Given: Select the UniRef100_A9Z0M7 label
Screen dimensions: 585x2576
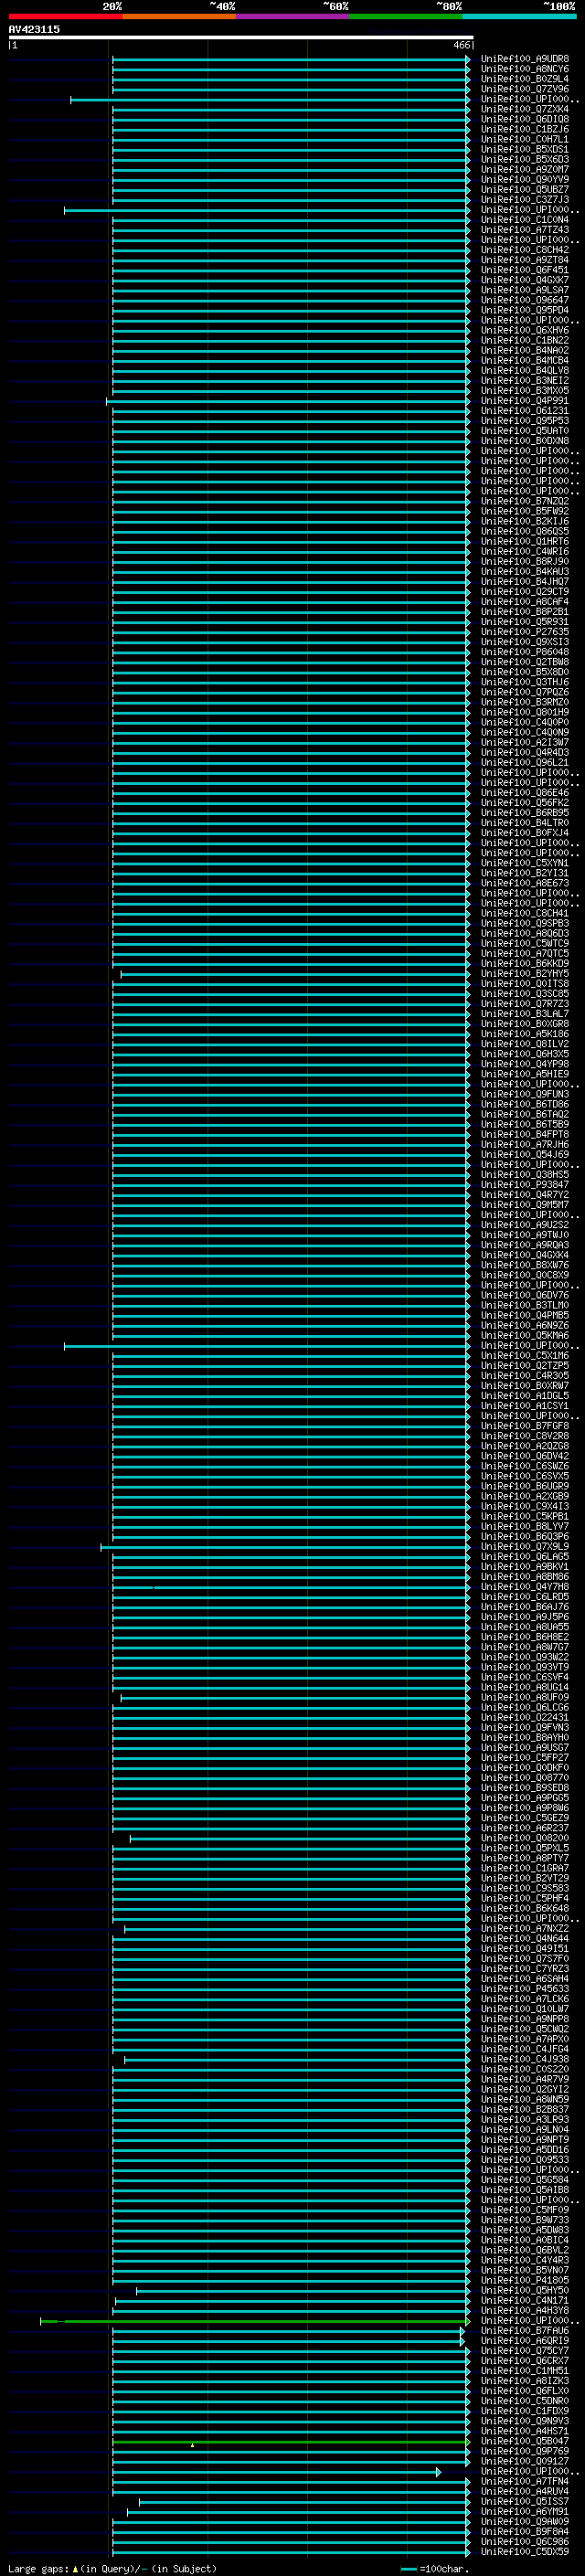Looking at the screenshot, I should [x=524, y=170].
